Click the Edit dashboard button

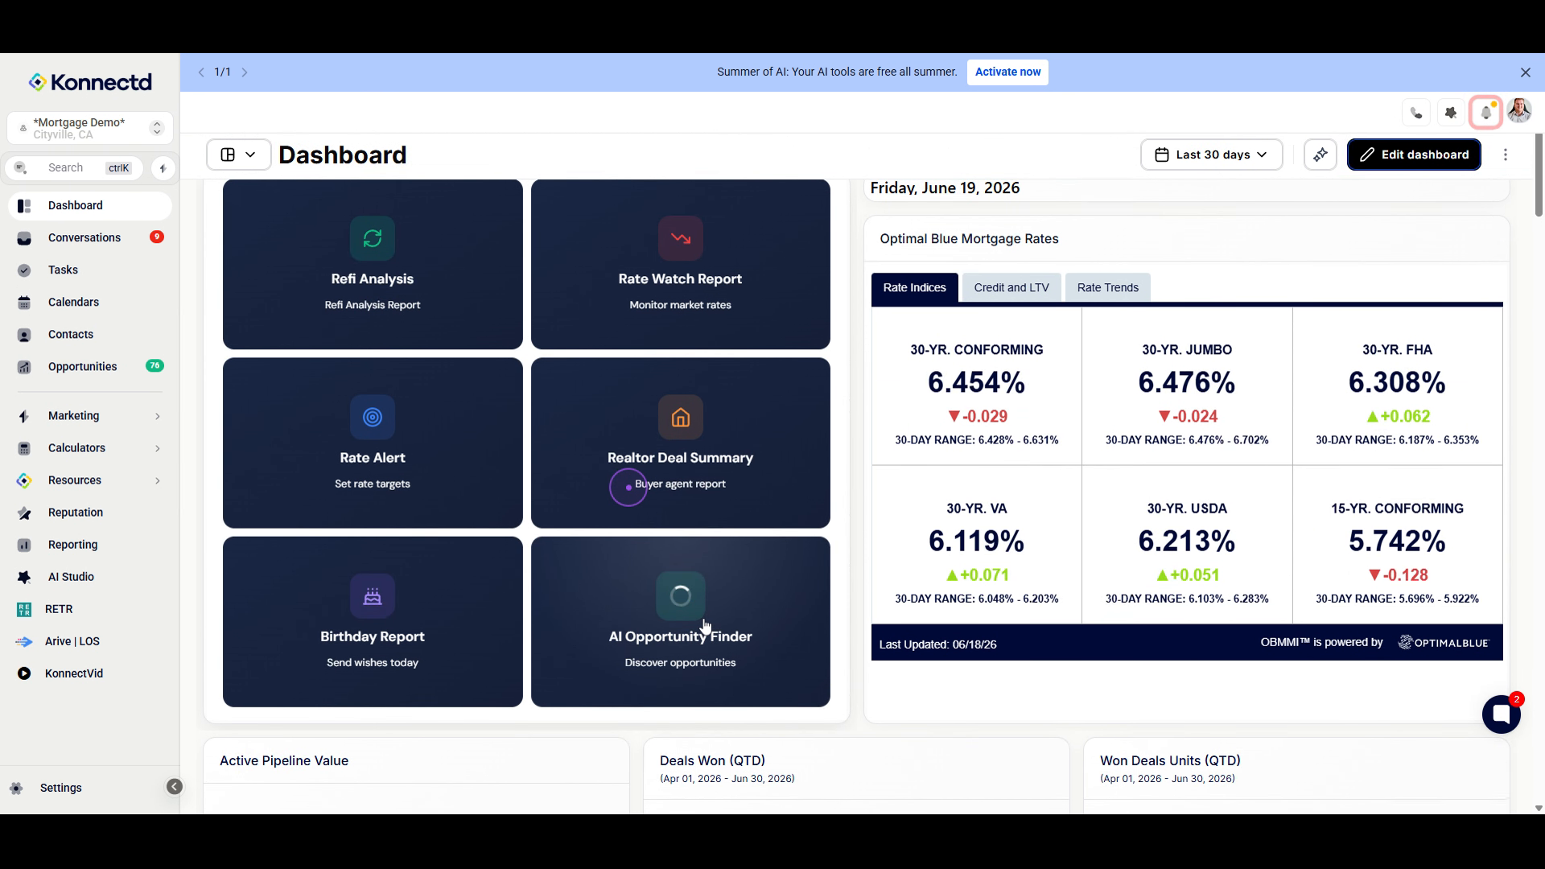[x=1414, y=154]
